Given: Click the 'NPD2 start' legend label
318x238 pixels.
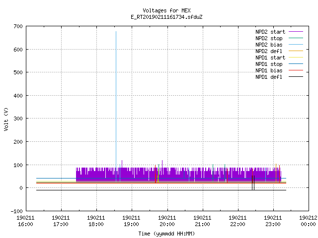Looking at the screenshot, I should point(270,32).
